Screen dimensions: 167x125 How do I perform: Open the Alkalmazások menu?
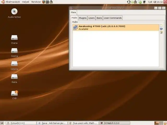pos(13,2)
